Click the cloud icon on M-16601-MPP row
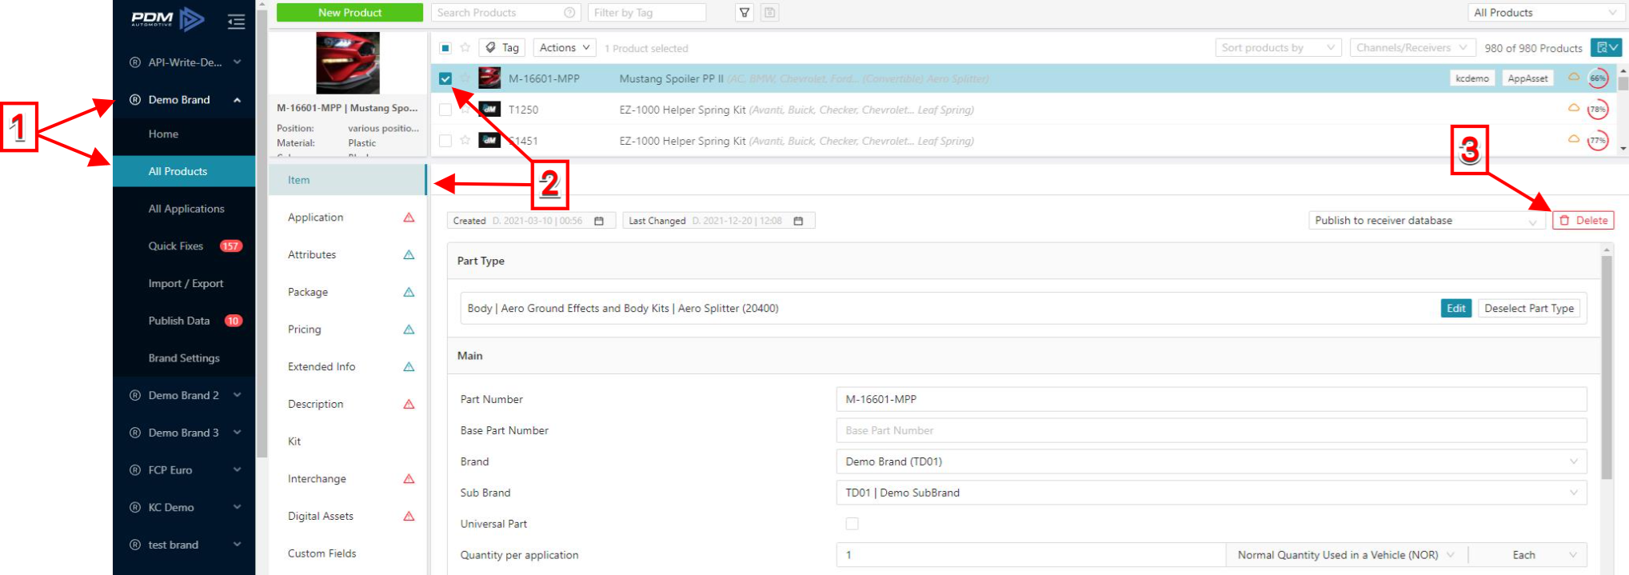 [1573, 77]
